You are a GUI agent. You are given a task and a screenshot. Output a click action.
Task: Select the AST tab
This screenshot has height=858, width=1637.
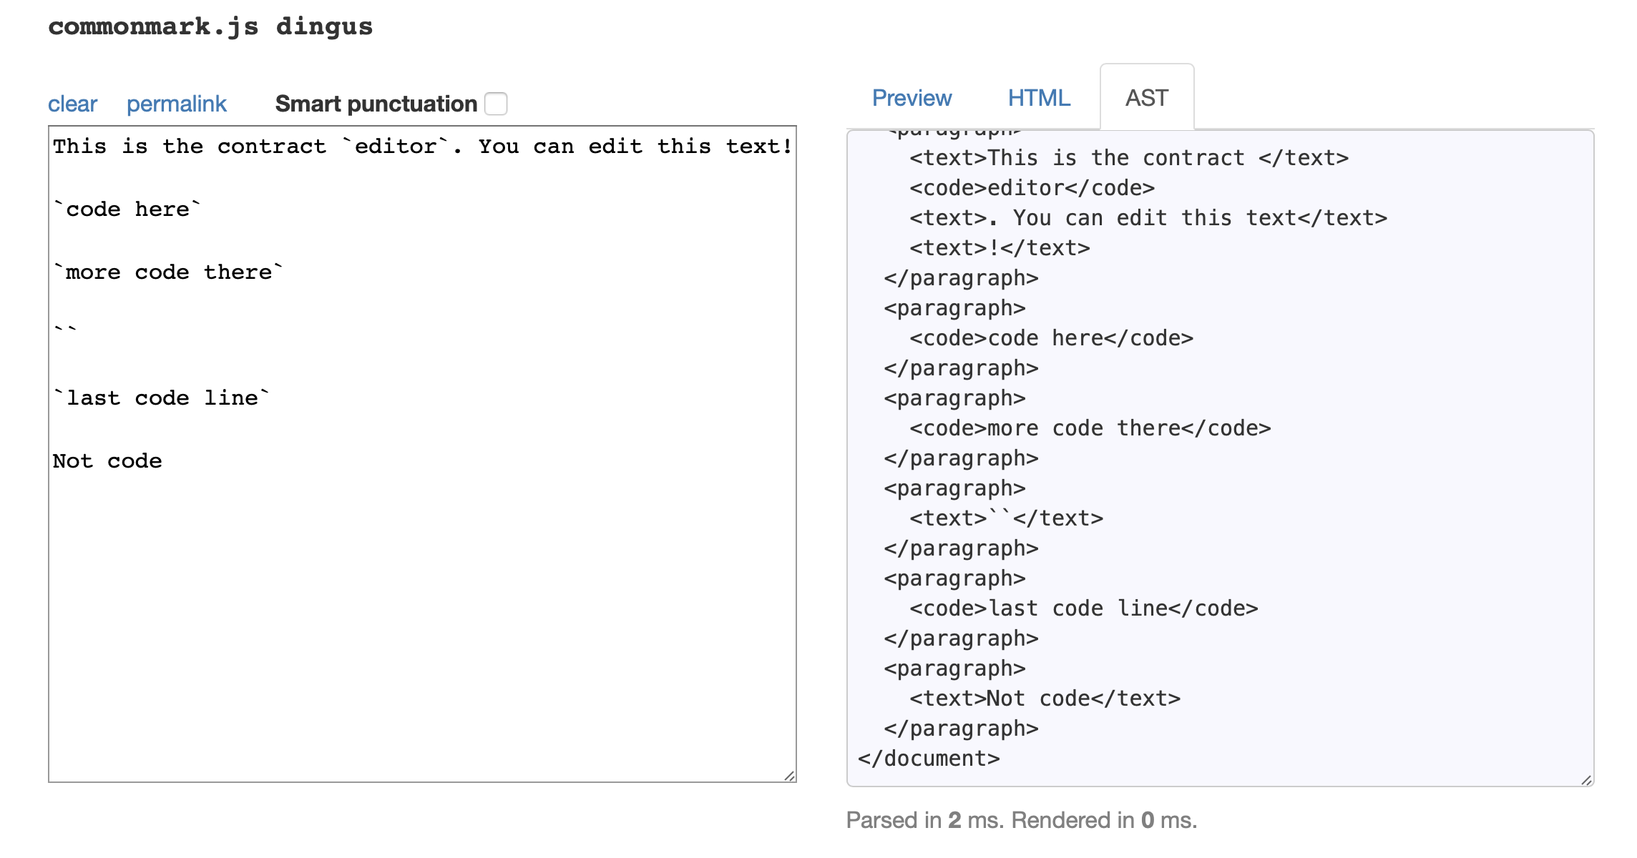pyautogui.click(x=1146, y=98)
